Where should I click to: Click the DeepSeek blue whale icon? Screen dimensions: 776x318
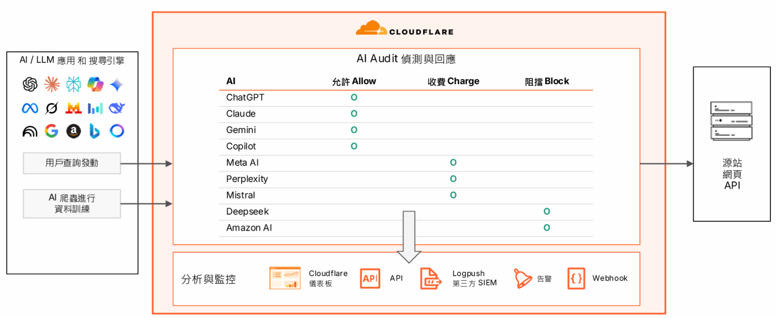point(117,108)
